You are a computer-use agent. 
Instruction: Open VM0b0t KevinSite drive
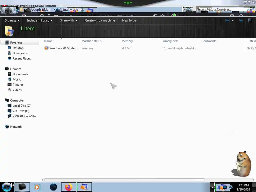click(x=24, y=116)
